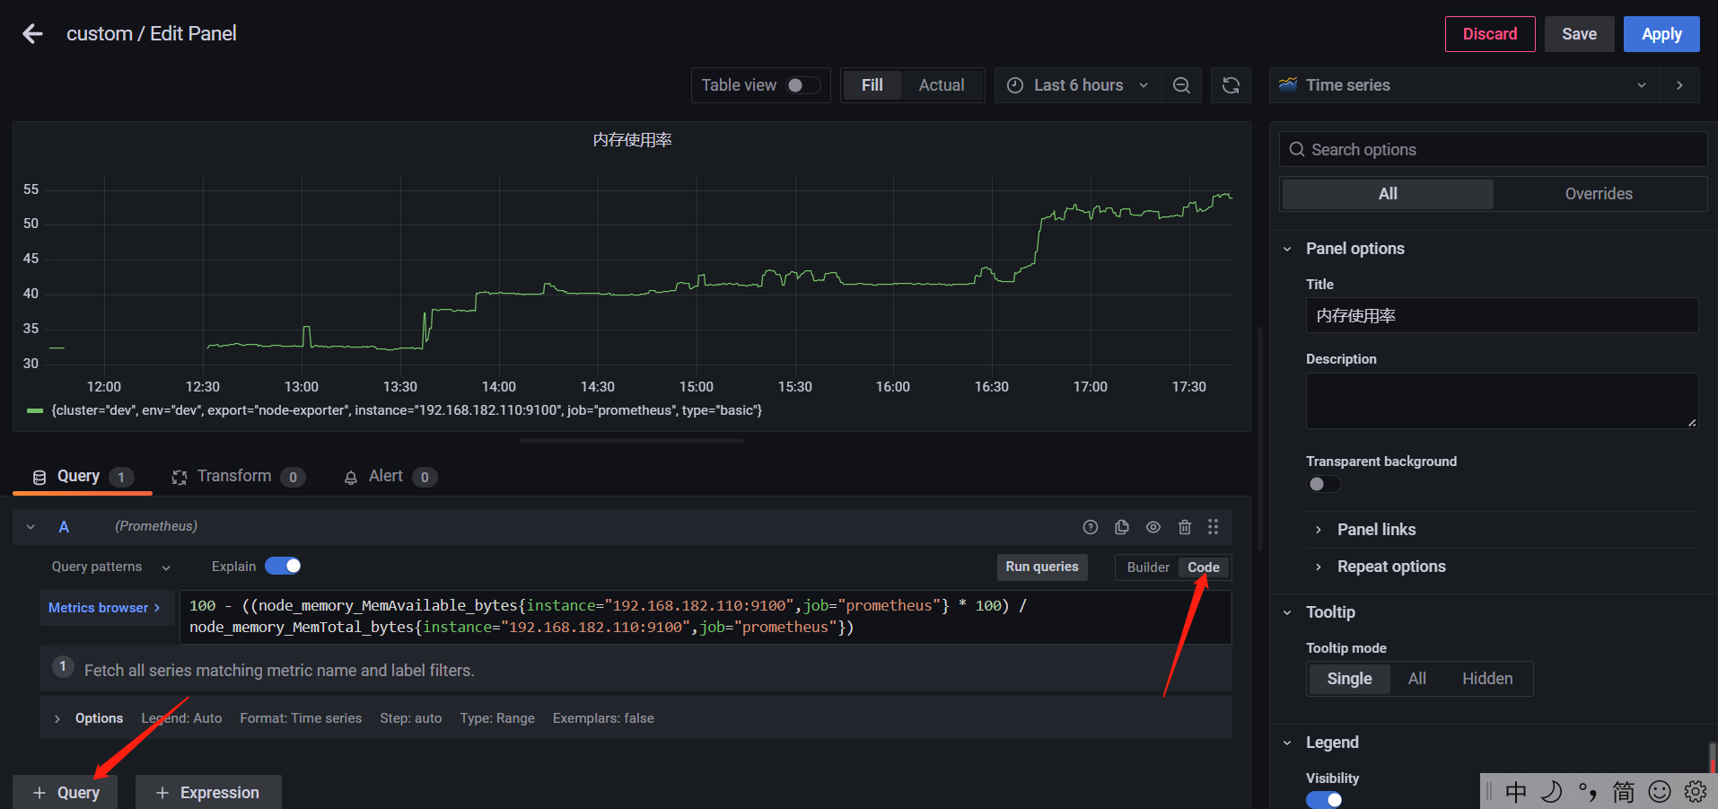The image size is (1718, 809).
Task: Select the All options tab
Action: click(1388, 194)
